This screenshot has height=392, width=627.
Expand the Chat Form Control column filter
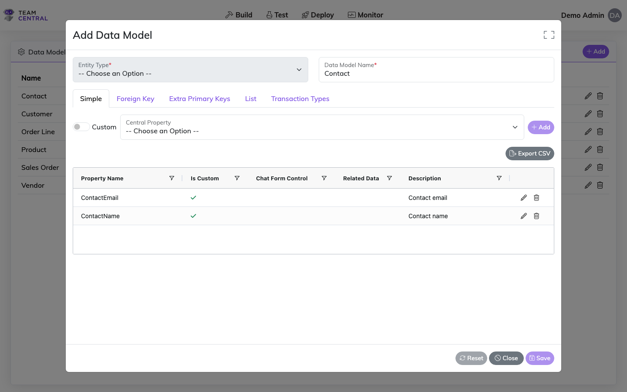click(x=324, y=178)
